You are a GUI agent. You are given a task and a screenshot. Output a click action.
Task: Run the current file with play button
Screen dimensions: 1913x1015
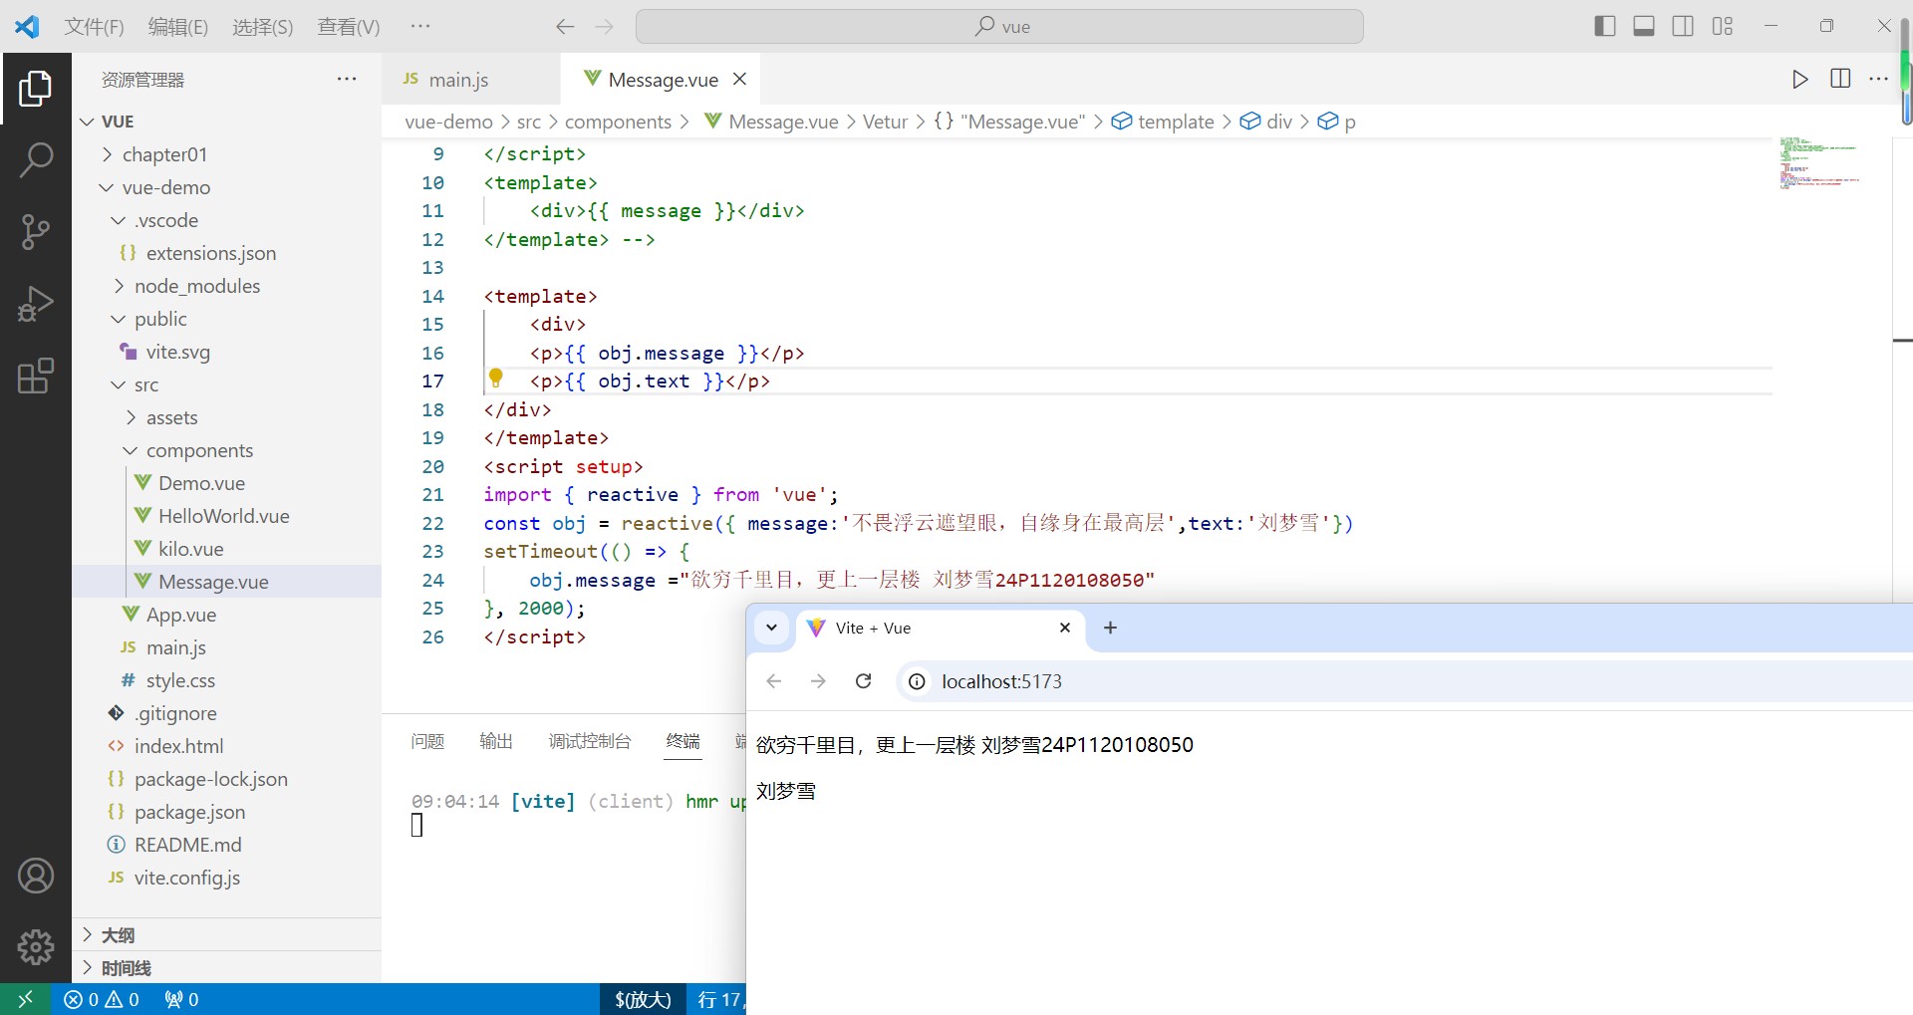[1799, 80]
